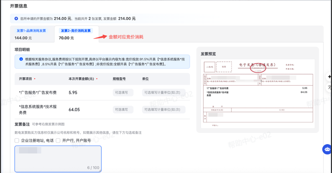Check the 企业注册地址, 电话 checkbox
Image resolution: width=332 pixels, height=173 pixels.
[17, 140]
